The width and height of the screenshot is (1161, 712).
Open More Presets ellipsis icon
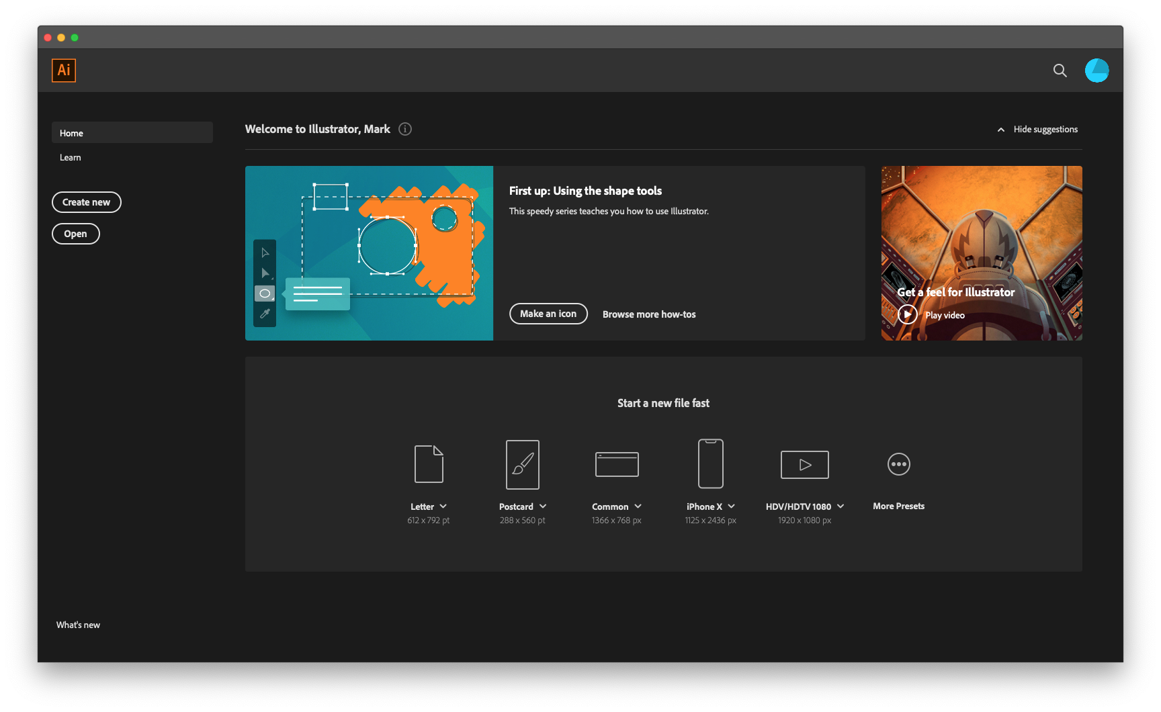click(x=899, y=464)
